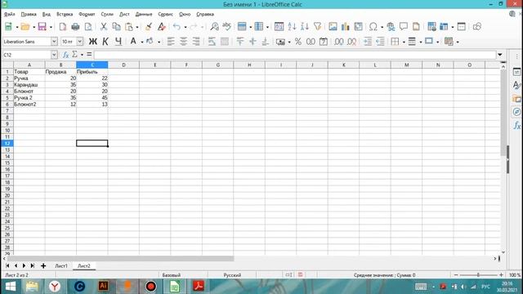Toggle Align Top vertical alignment

click(x=240, y=42)
